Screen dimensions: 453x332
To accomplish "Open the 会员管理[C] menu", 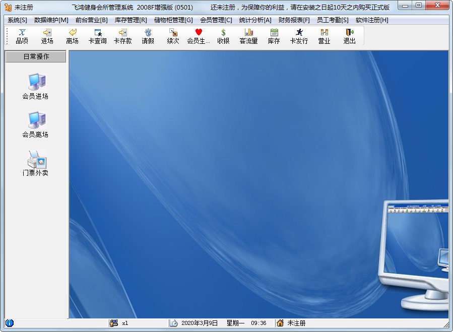I will (216, 20).
